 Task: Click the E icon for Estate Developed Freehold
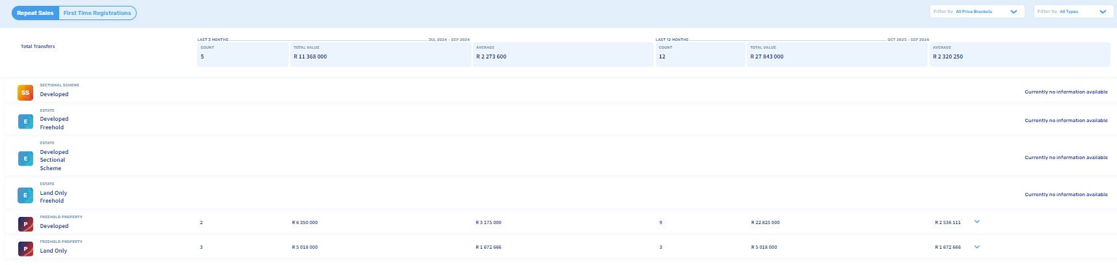click(25, 121)
